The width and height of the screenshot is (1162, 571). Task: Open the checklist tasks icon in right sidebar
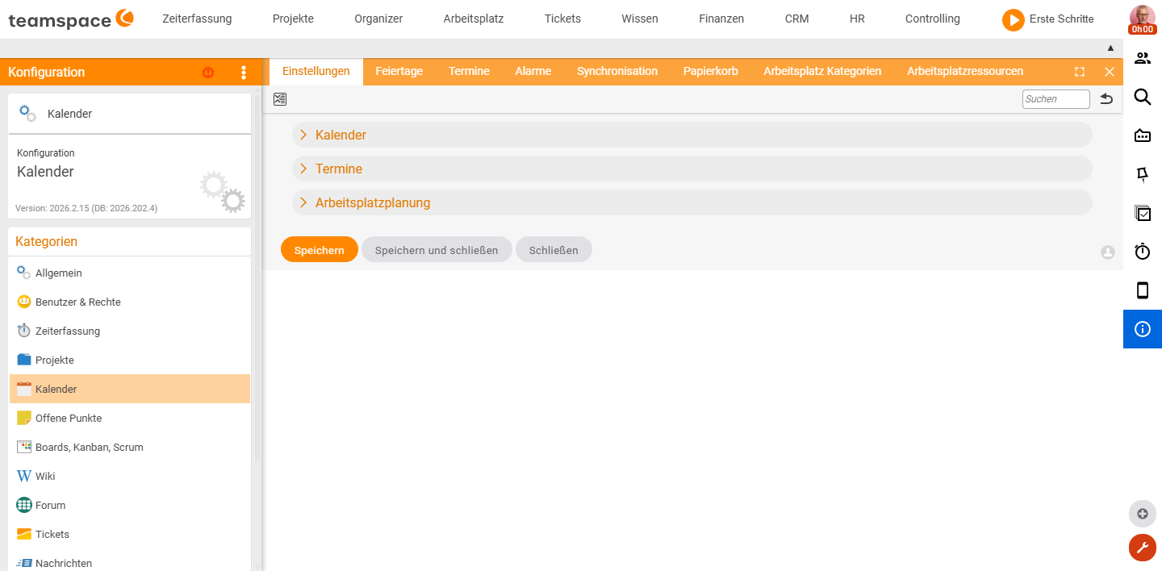click(1143, 213)
